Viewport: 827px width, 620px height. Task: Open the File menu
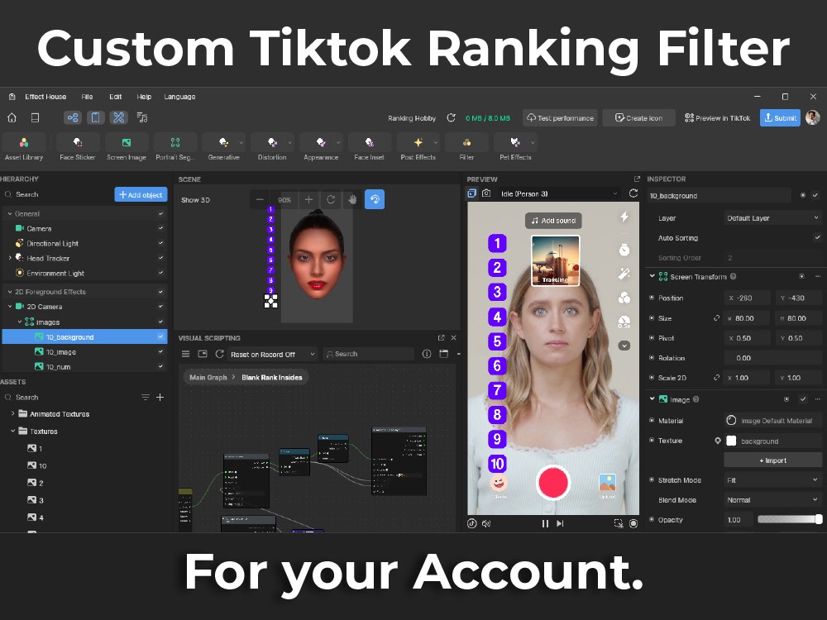pyautogui.click(x=87, y=97)
